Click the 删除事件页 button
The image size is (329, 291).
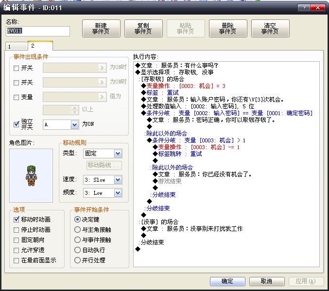pyautogui.click(x=228, y=29)
